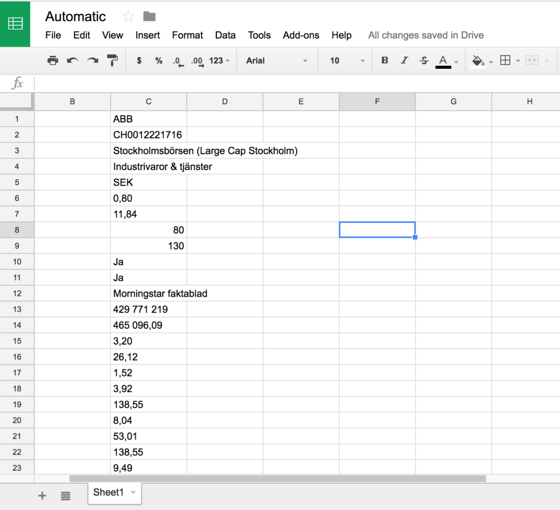
Task: Open the text color picker
Action: click(444, 60)
